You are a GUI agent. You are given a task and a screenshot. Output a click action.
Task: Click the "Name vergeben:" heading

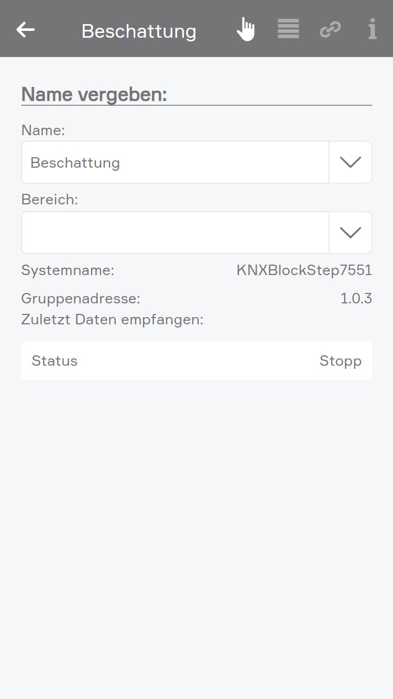[94, 95]
